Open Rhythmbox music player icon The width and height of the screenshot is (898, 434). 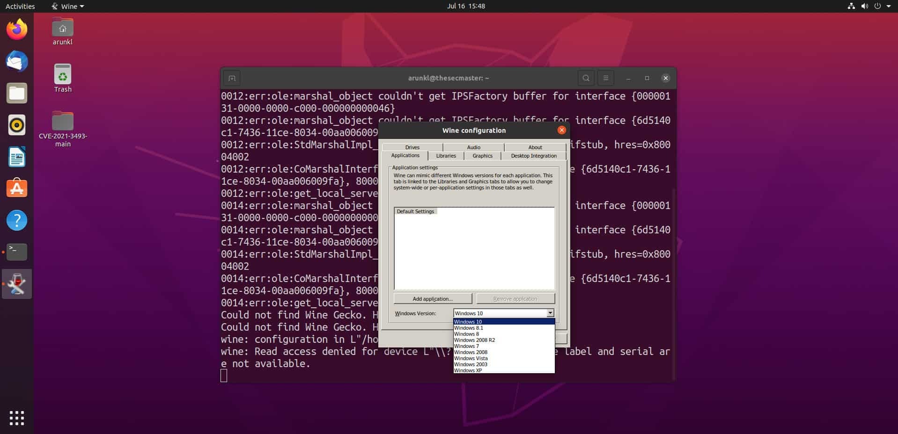(x=17, y=125)
